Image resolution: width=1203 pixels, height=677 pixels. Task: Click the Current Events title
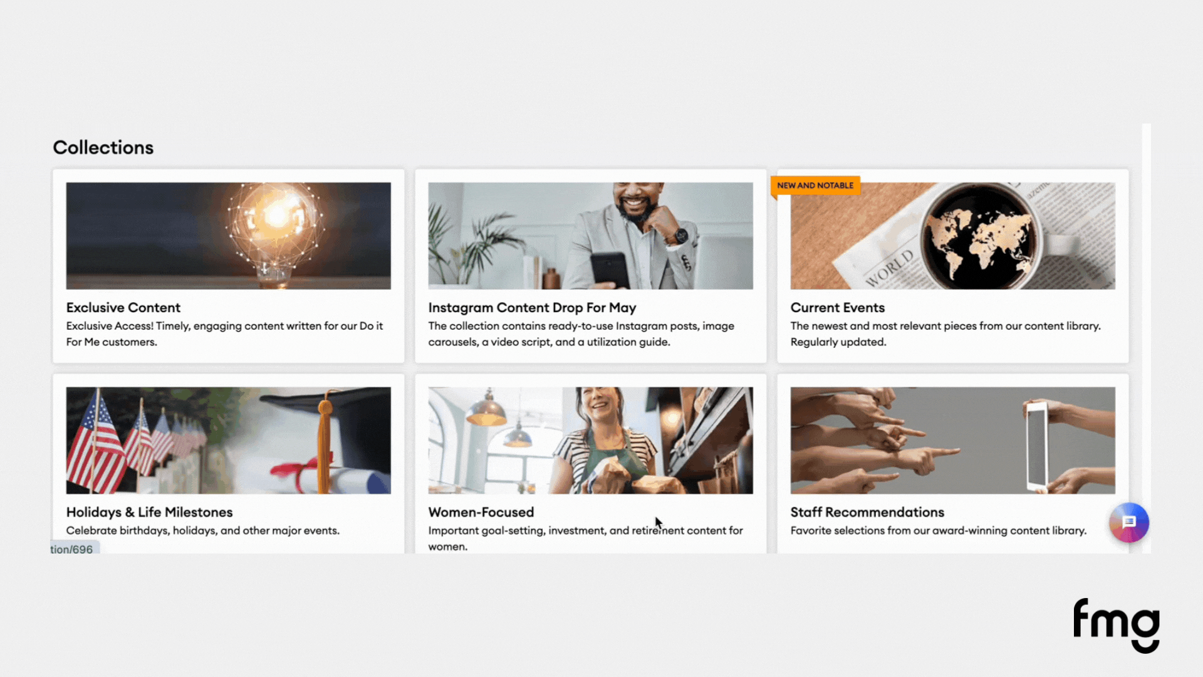838,308
